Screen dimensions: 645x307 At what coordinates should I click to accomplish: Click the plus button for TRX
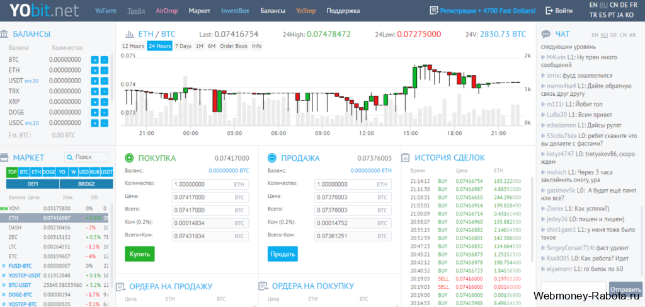tap(94, 91)
